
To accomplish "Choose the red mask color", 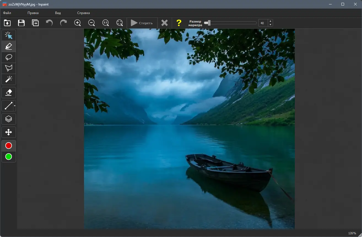I will coord(9,146).
